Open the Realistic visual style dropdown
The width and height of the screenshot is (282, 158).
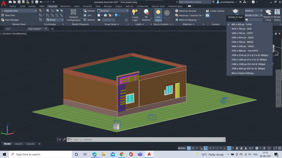point(113,11)
